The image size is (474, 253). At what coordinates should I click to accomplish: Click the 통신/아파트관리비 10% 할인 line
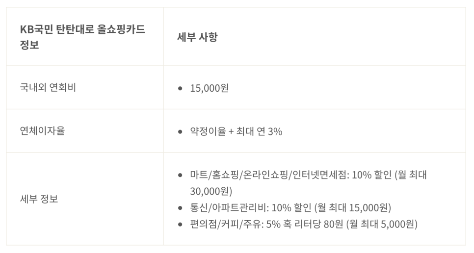click(x=290, y=208)
